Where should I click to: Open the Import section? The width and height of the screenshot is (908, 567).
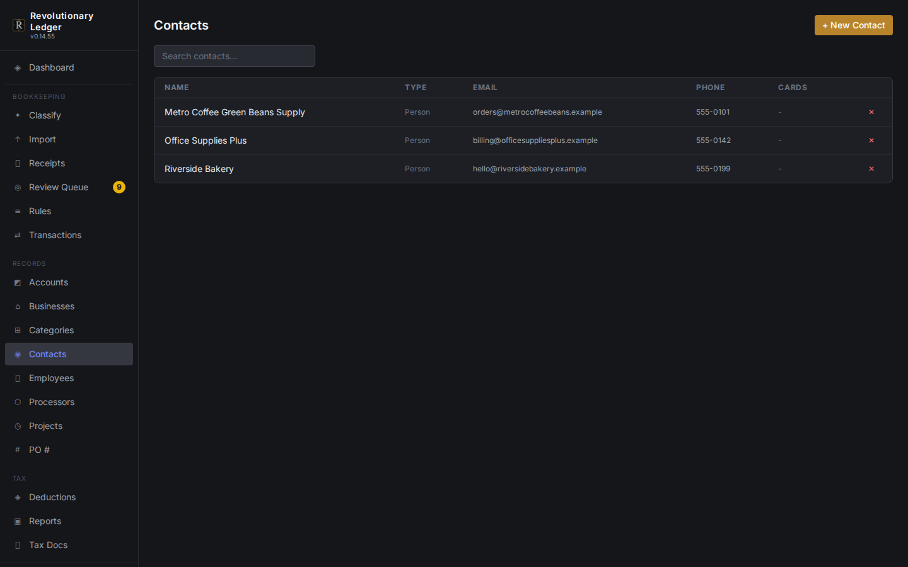[69, 140]
